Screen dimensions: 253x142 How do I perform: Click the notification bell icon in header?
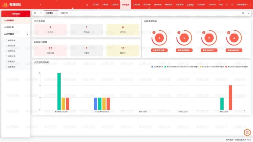[x=227, y=5]
